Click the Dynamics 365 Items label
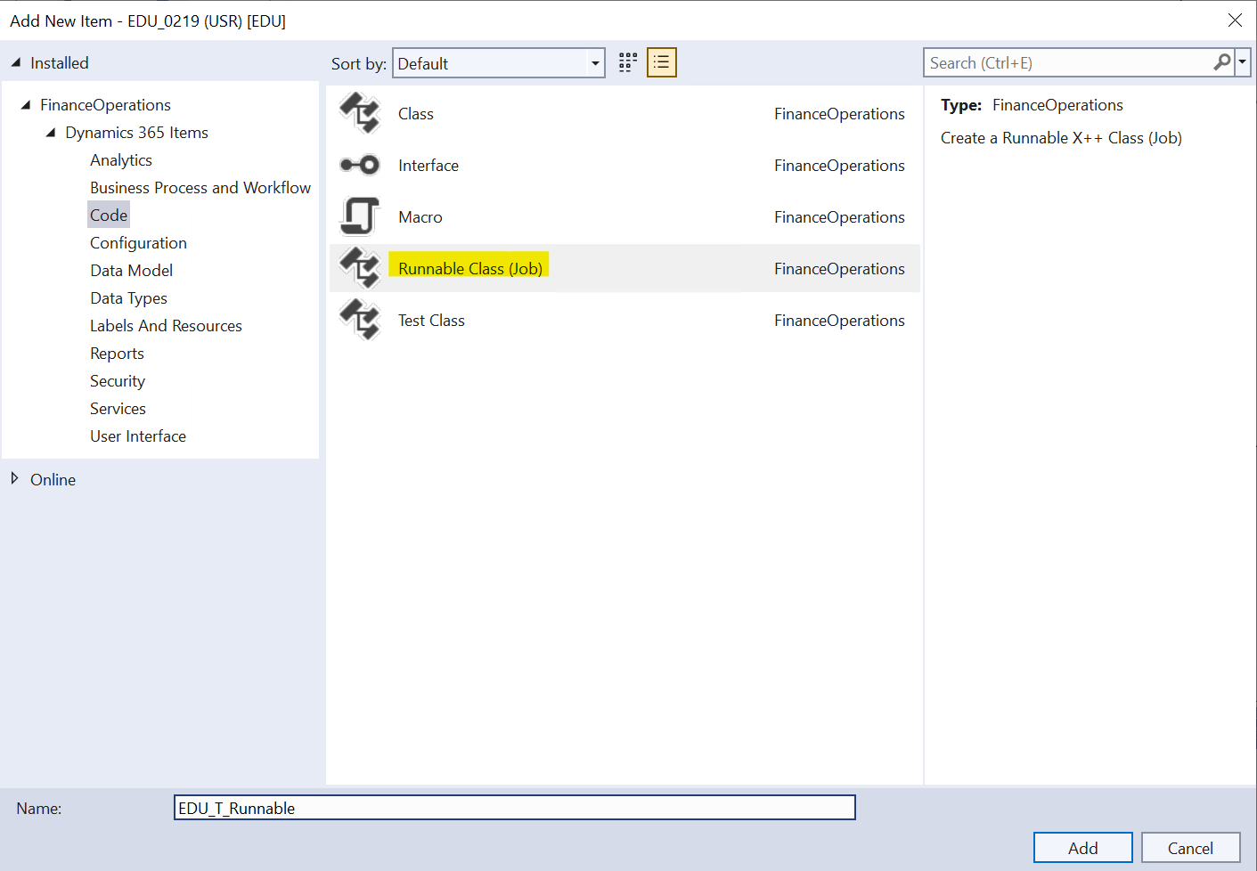1257x871 pixels. (x=136, y=133)
